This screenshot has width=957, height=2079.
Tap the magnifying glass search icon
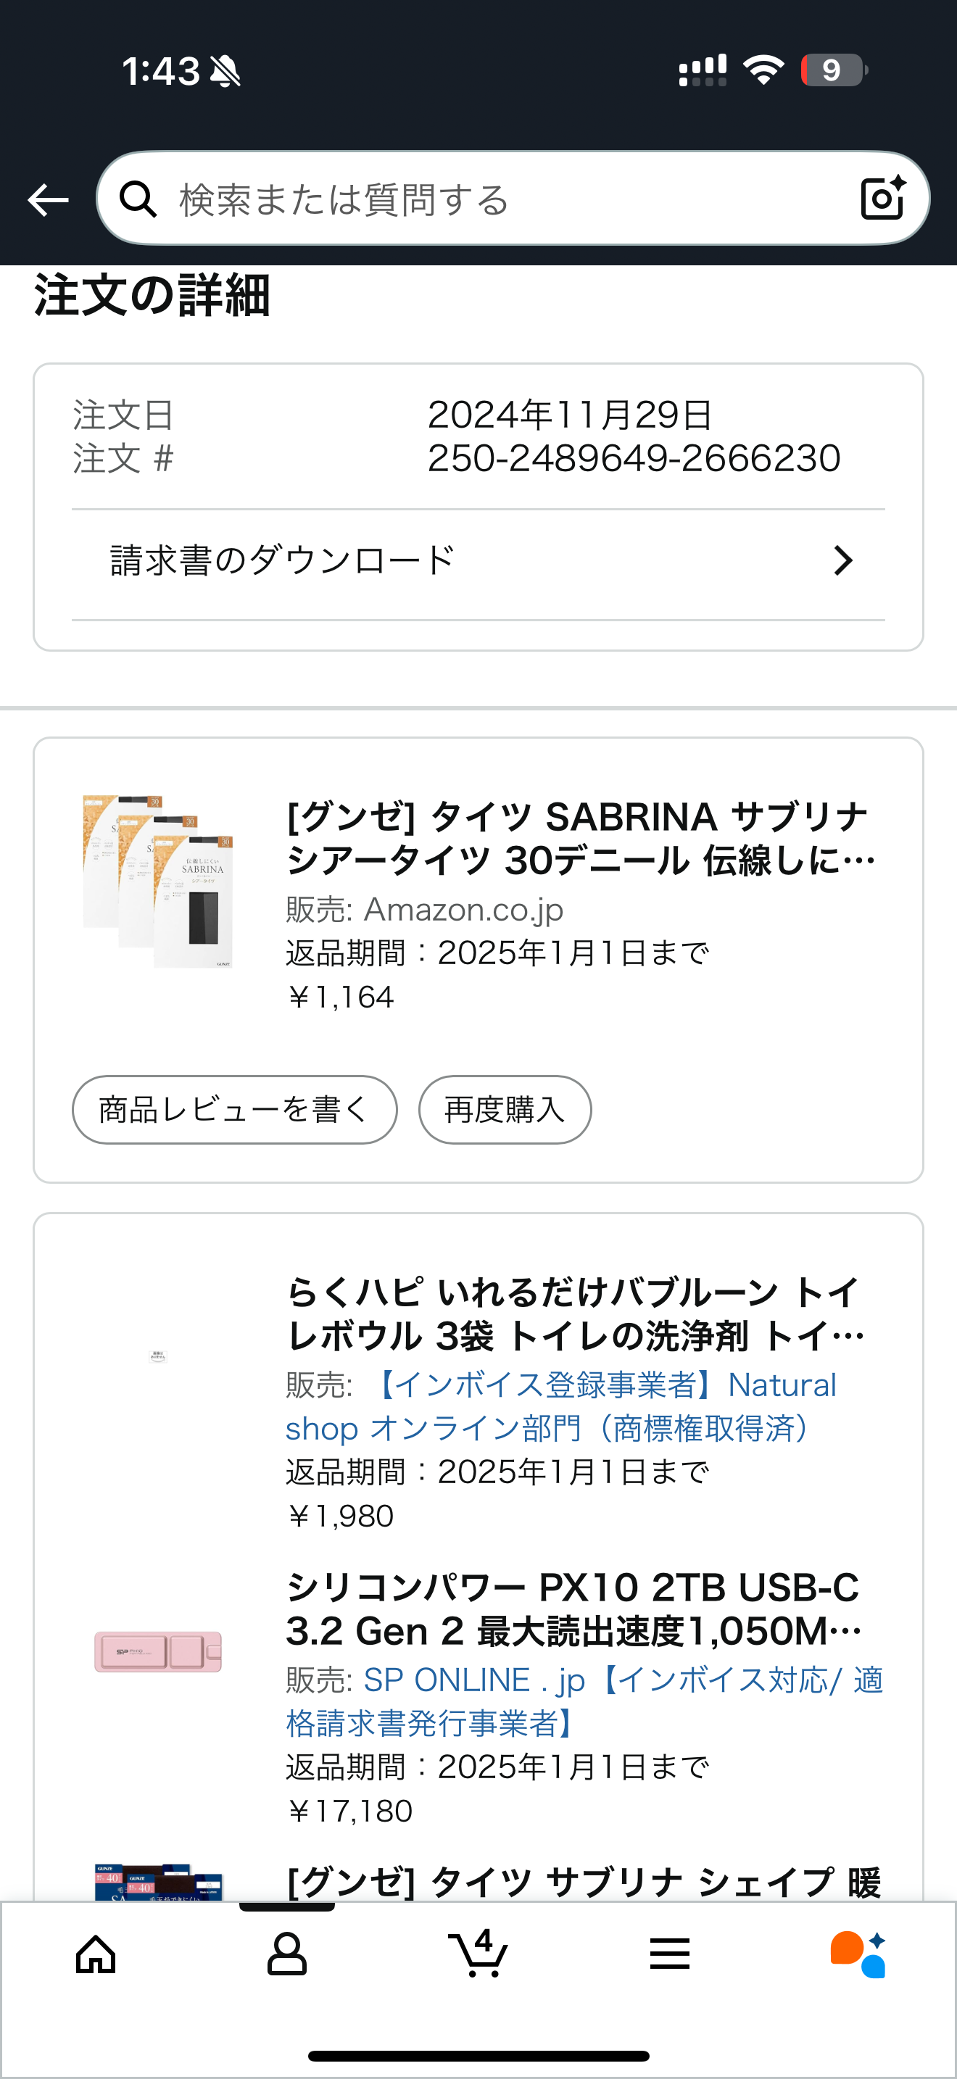tap(138, 199)
